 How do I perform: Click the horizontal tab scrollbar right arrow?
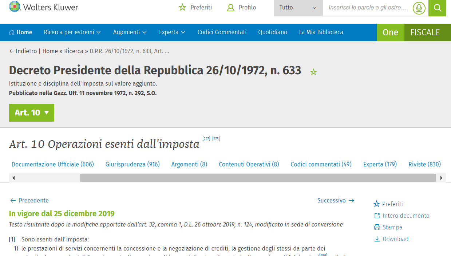pyautogui.click(x=441, y=178)
